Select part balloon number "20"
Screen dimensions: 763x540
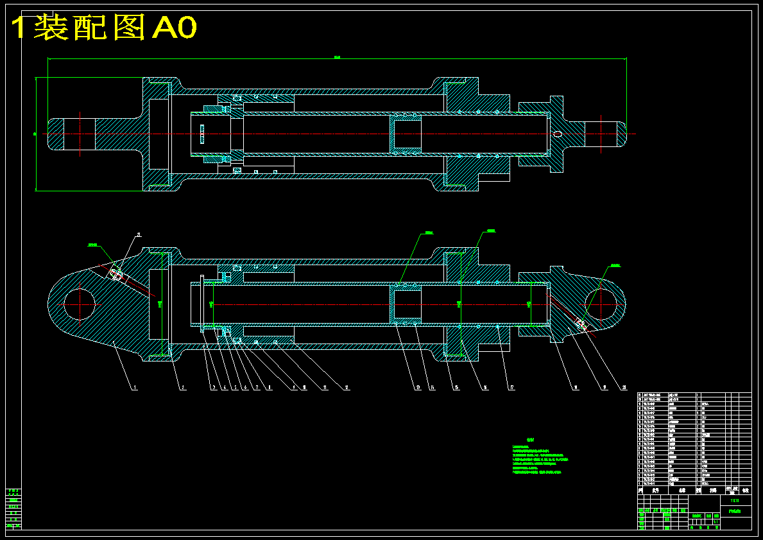(624, 387)
